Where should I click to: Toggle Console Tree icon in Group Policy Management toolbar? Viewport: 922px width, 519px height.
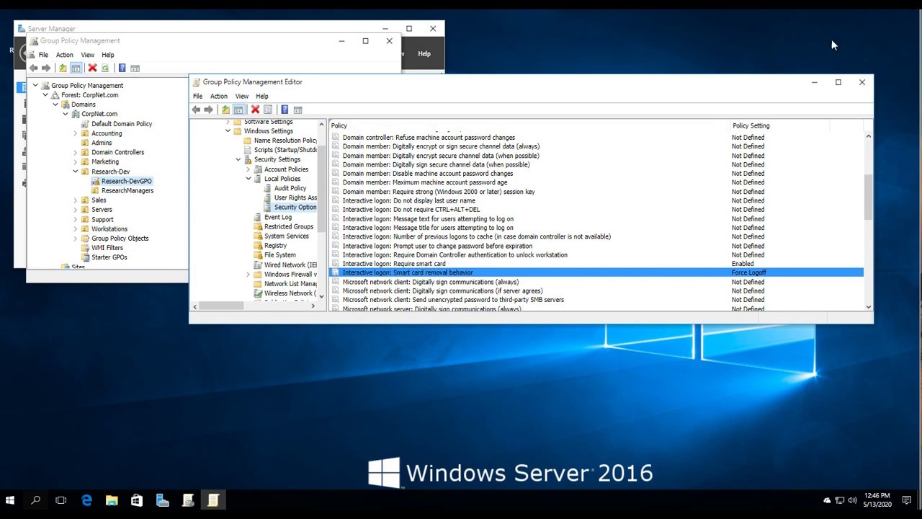click(76, 68)
